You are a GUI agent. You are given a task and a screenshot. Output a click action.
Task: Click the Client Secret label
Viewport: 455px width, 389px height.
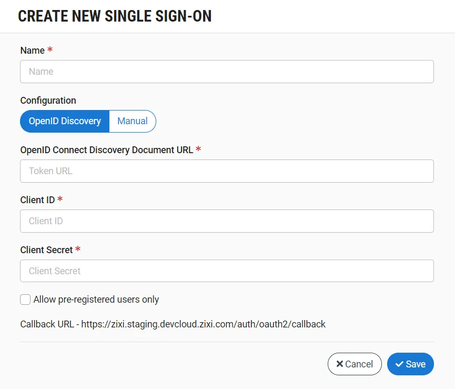tap(46, 250)
